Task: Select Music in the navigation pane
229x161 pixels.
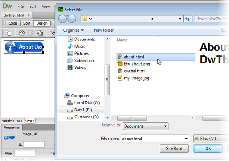Action: click(77, 46)
